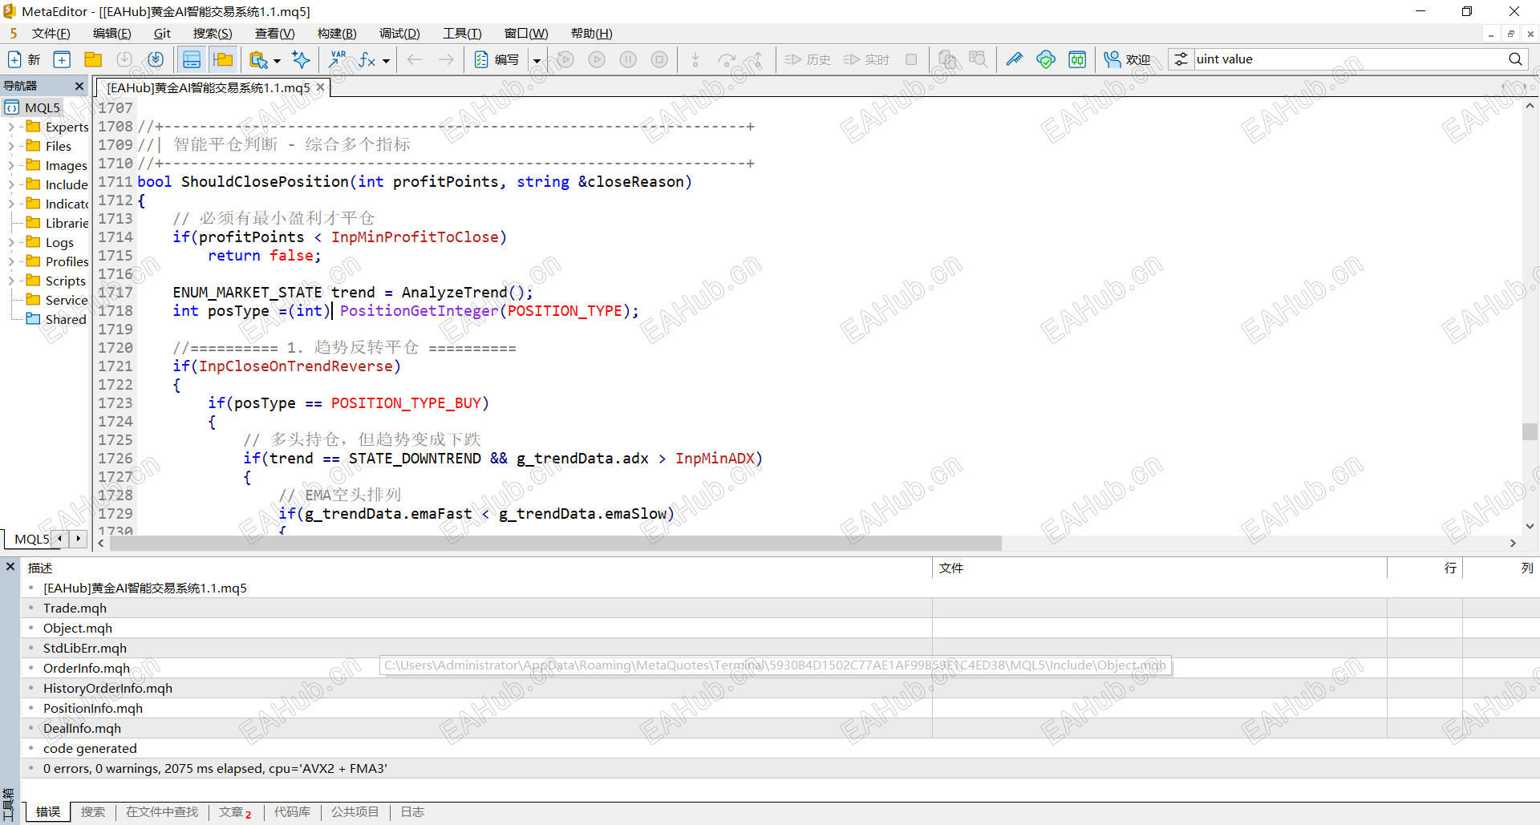Close the Navigator (导航器) panel
1540x825 pixels.
point(79,86)
